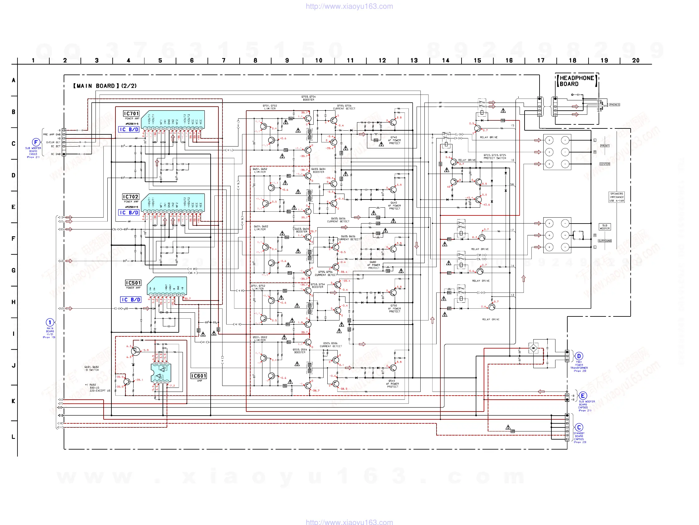Open the xiaoyu163.com link at bottom
This screenshot has height=525, width=699.
pyautogui.click(x=349, y=522)
